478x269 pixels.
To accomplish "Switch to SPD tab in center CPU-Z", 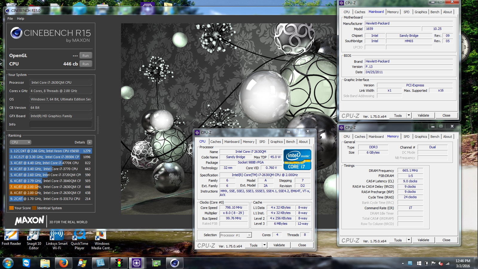I will 262,142.
